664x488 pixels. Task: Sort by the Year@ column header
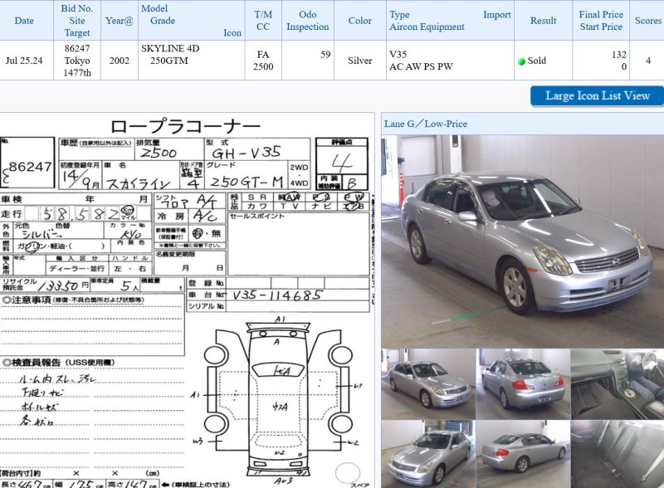click(x=120, y=21)
